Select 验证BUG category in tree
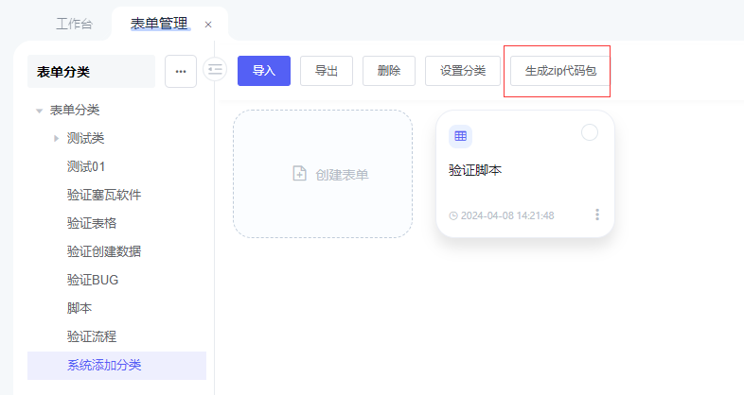744x395 pixels. pos(93,280)
